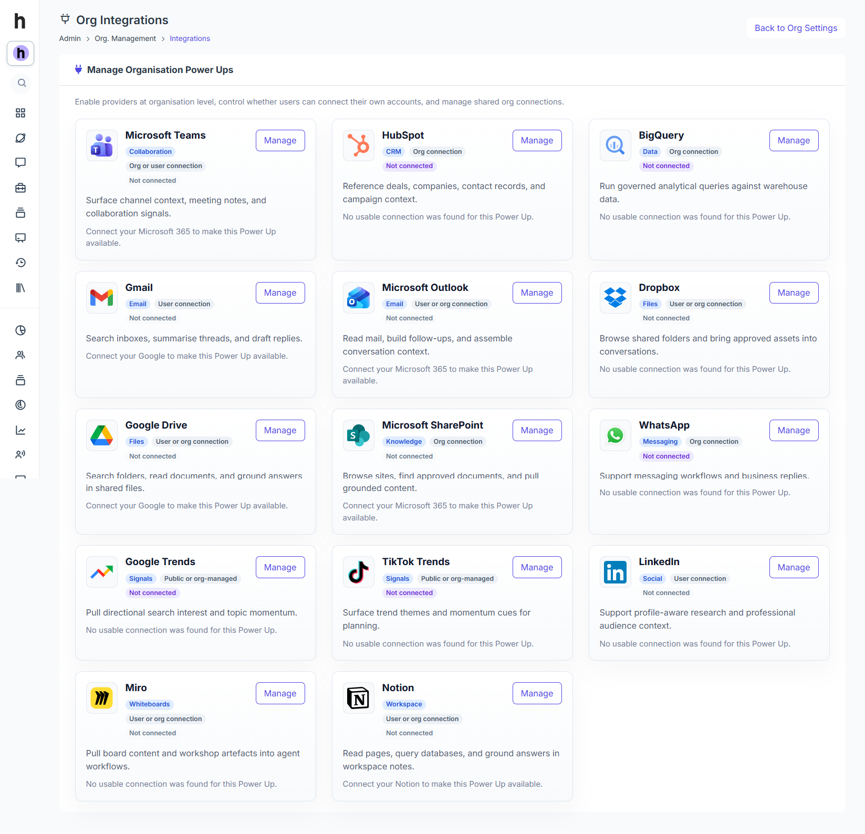Manage the Dropbox power up
Viewport: 865px width, 834px height.
[794, 293]
